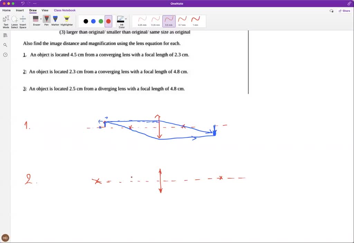This screenshot has height=243, width=354.
Task: Switch to the Insert tab
Action: click(20, 10)
